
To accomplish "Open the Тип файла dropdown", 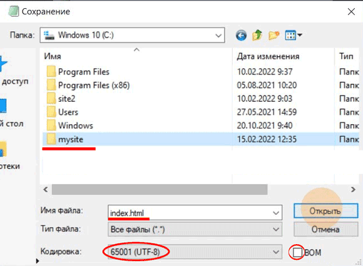I will point(195,229).
